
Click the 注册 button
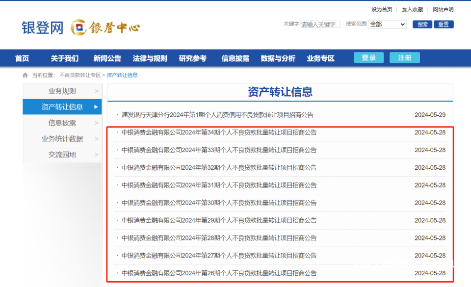coord(405,57)
